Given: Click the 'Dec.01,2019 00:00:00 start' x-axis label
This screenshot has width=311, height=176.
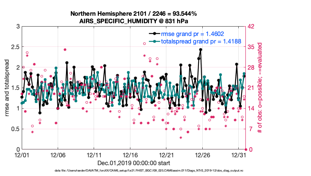Looking at the screenshot, I should pos(134,163).
